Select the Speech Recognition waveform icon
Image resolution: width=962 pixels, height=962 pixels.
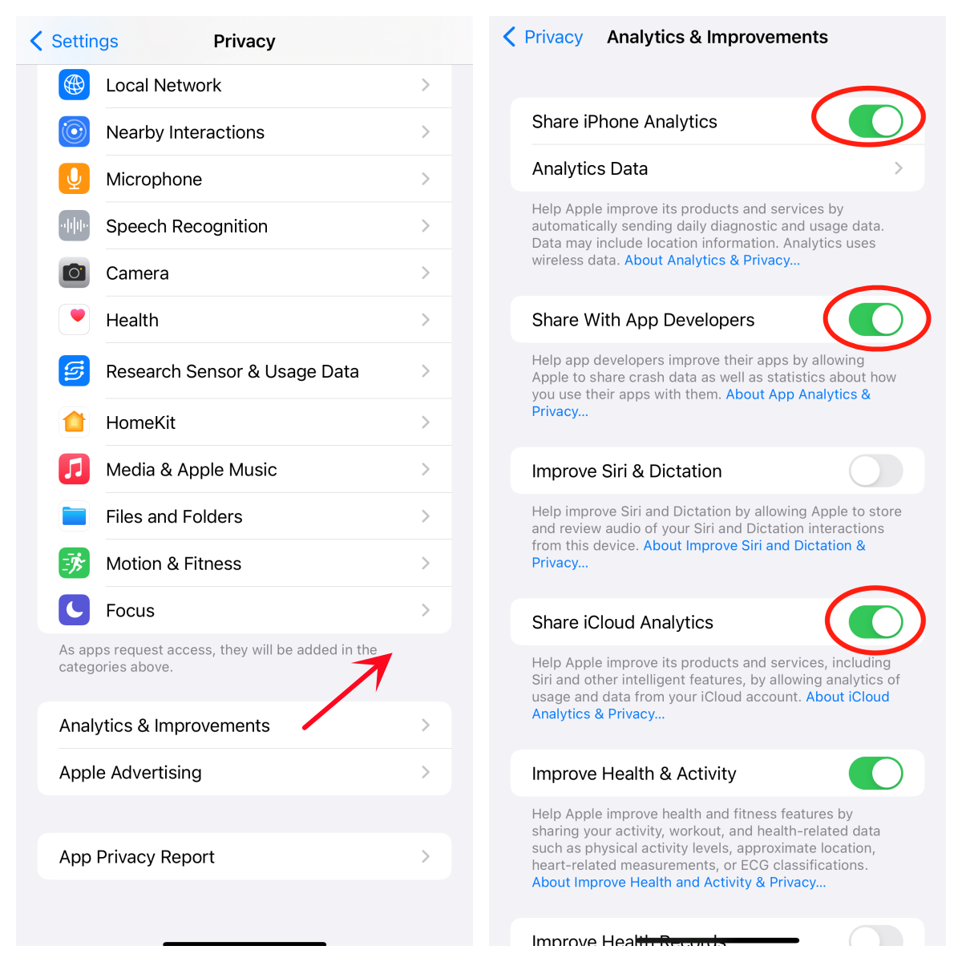point(74,226)
